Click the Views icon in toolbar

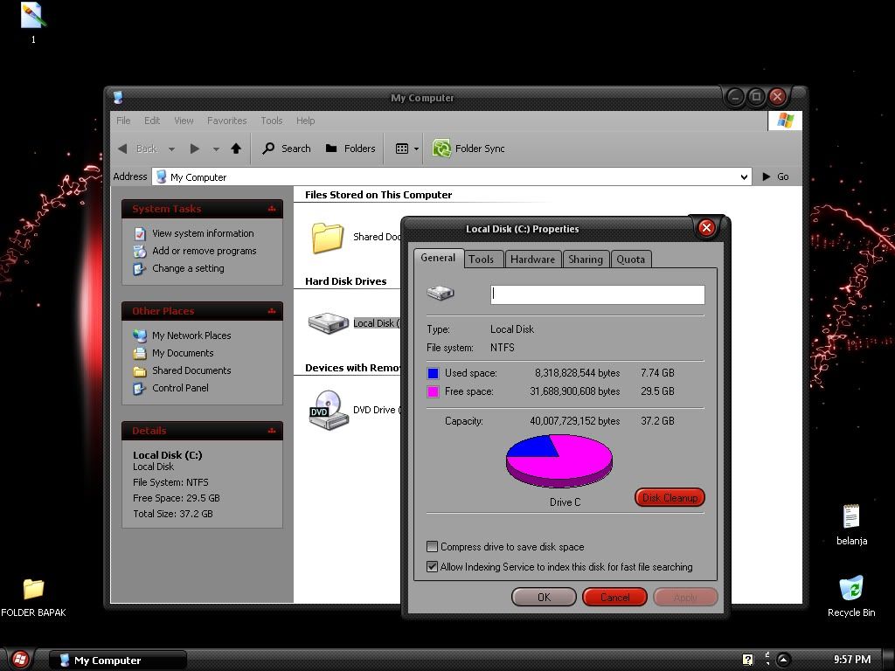(x=402, y=149)
